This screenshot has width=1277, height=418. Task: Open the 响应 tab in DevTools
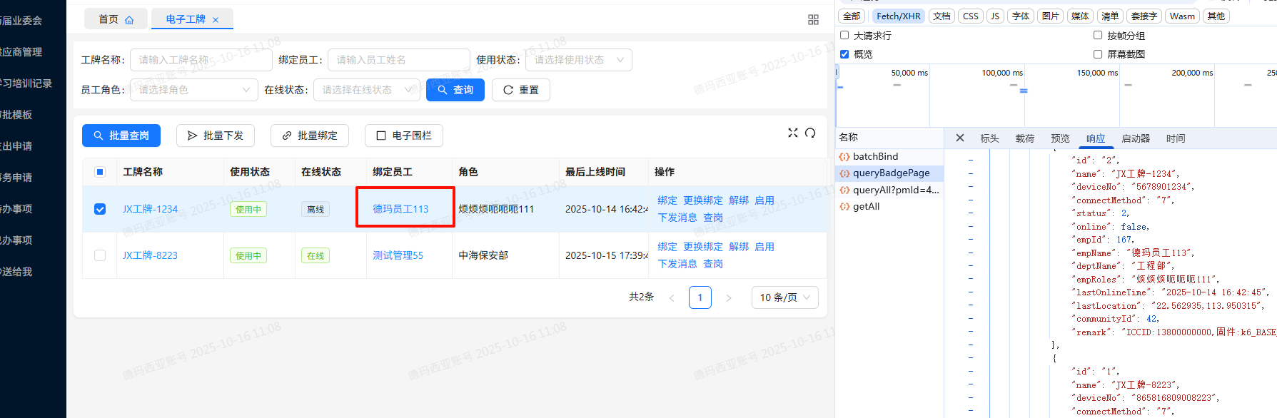[x=1096, y=138]
